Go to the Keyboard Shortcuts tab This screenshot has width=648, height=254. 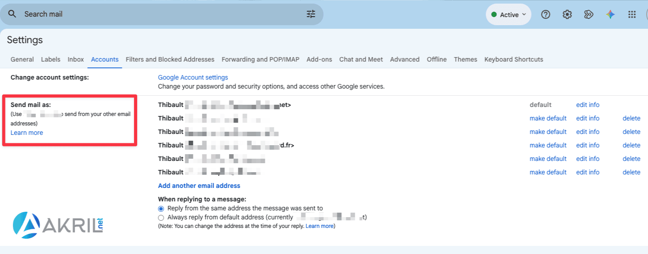click(514, 59)
